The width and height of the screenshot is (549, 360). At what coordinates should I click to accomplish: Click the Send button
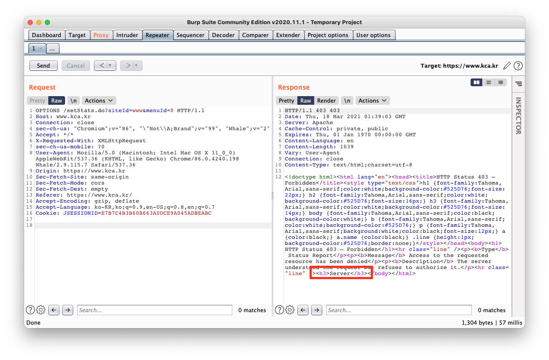[x=44, y=66]
